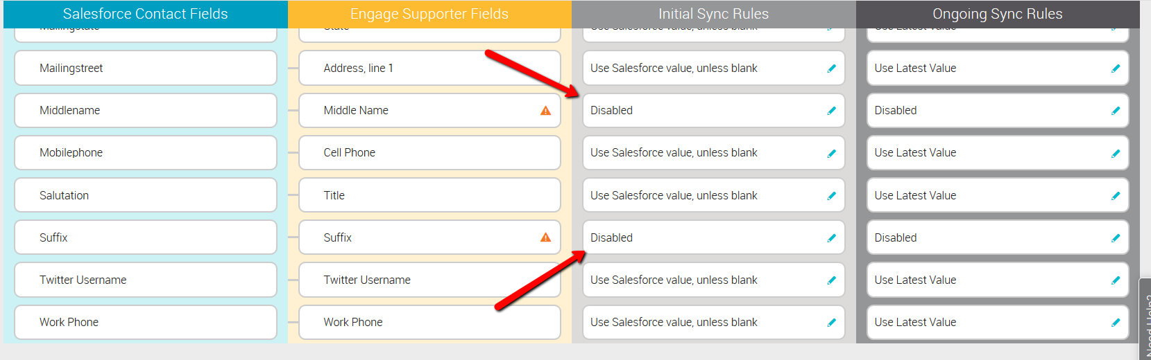Open the Disabled Initial Sync rule for Suffix
The height and width of the screenshot is (360, 1151).
[x=714, y=237]
